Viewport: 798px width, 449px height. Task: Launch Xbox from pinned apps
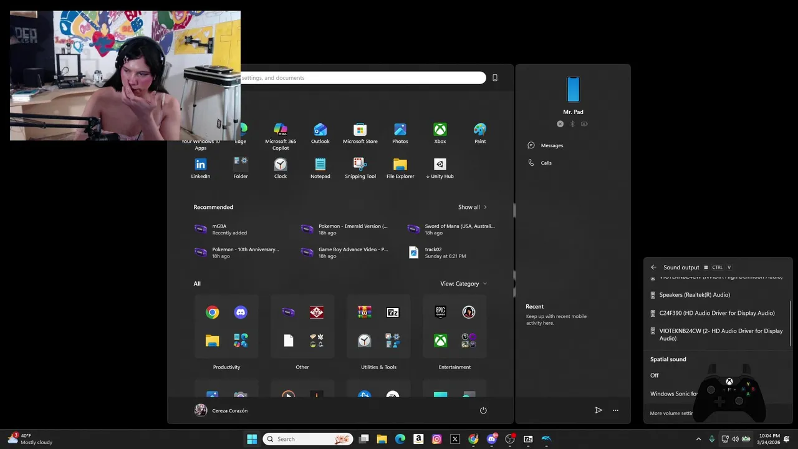(440, 133)
